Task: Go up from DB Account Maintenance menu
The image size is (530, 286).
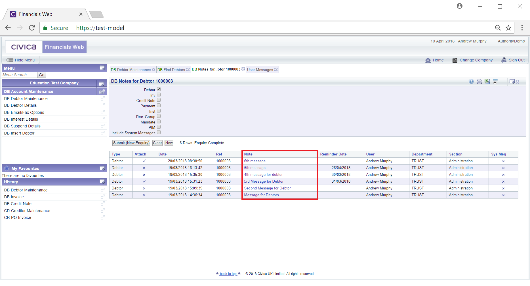Action: click(x=102, y=91)
